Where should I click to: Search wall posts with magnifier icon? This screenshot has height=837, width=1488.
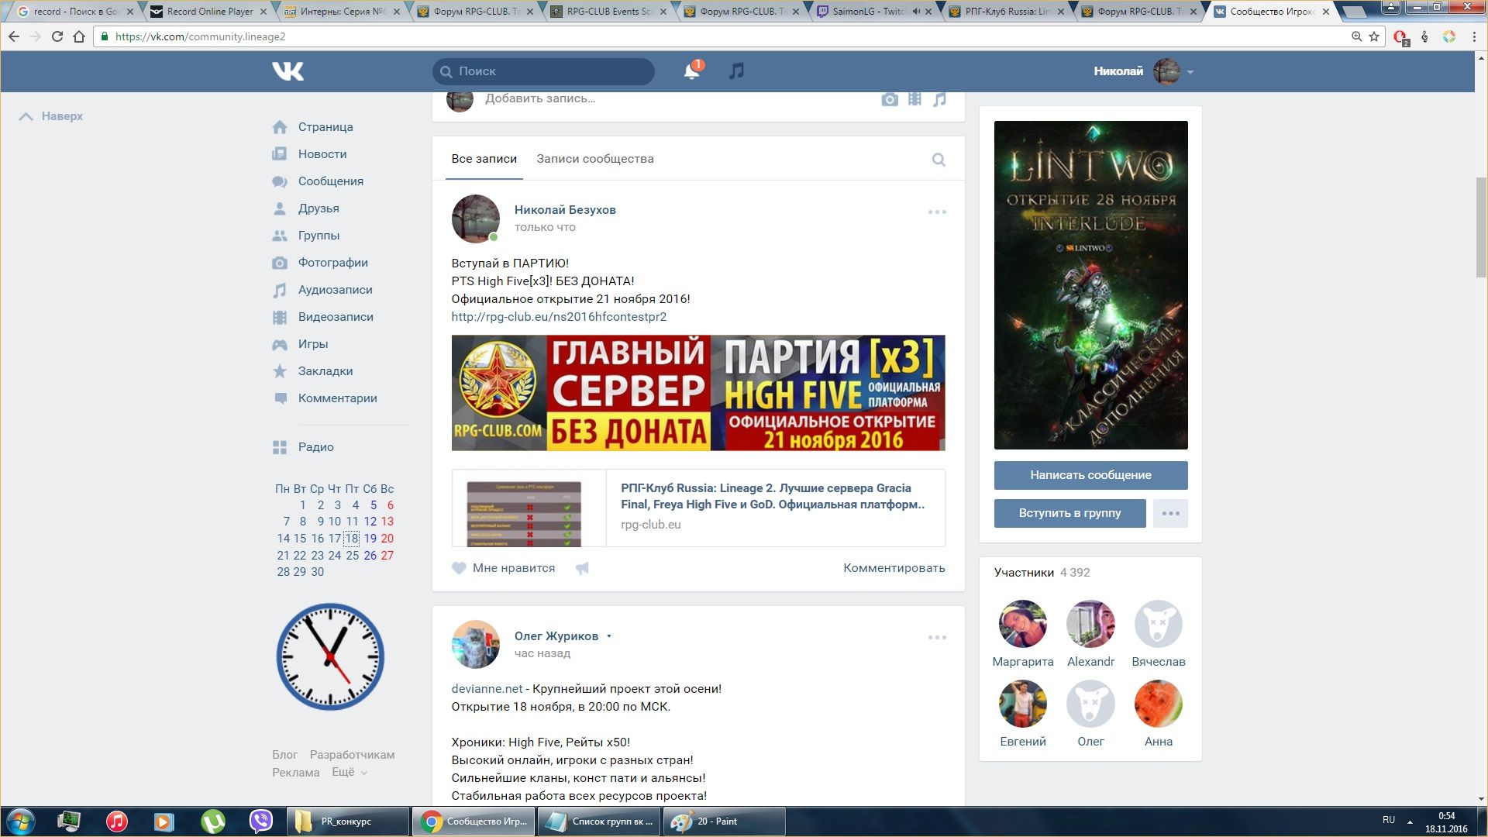[939, 160]
